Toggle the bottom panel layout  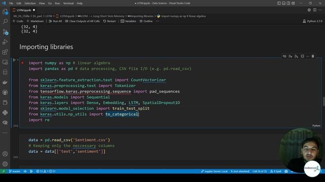[x=284, y=3]
